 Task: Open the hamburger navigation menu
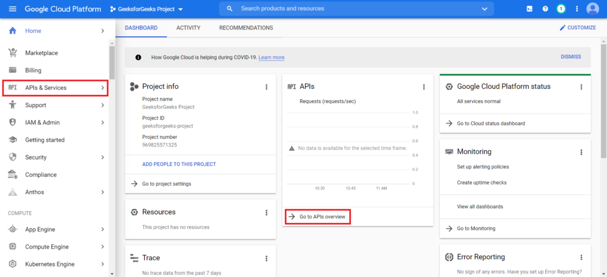(x=12, y=9)
